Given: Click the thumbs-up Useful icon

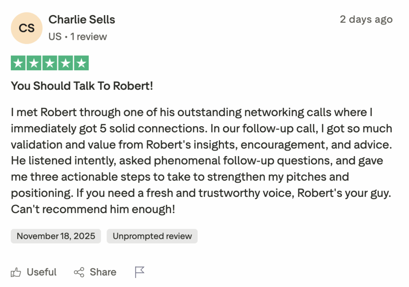Looking at the screenshot, I should click(x=16, y=273).
